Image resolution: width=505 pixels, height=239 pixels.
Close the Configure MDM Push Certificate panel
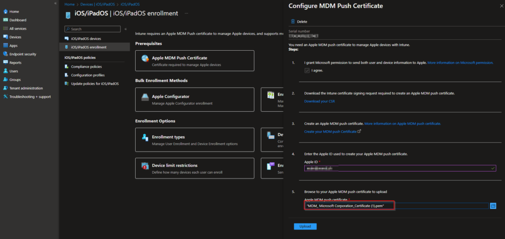(x=502, y=6)
